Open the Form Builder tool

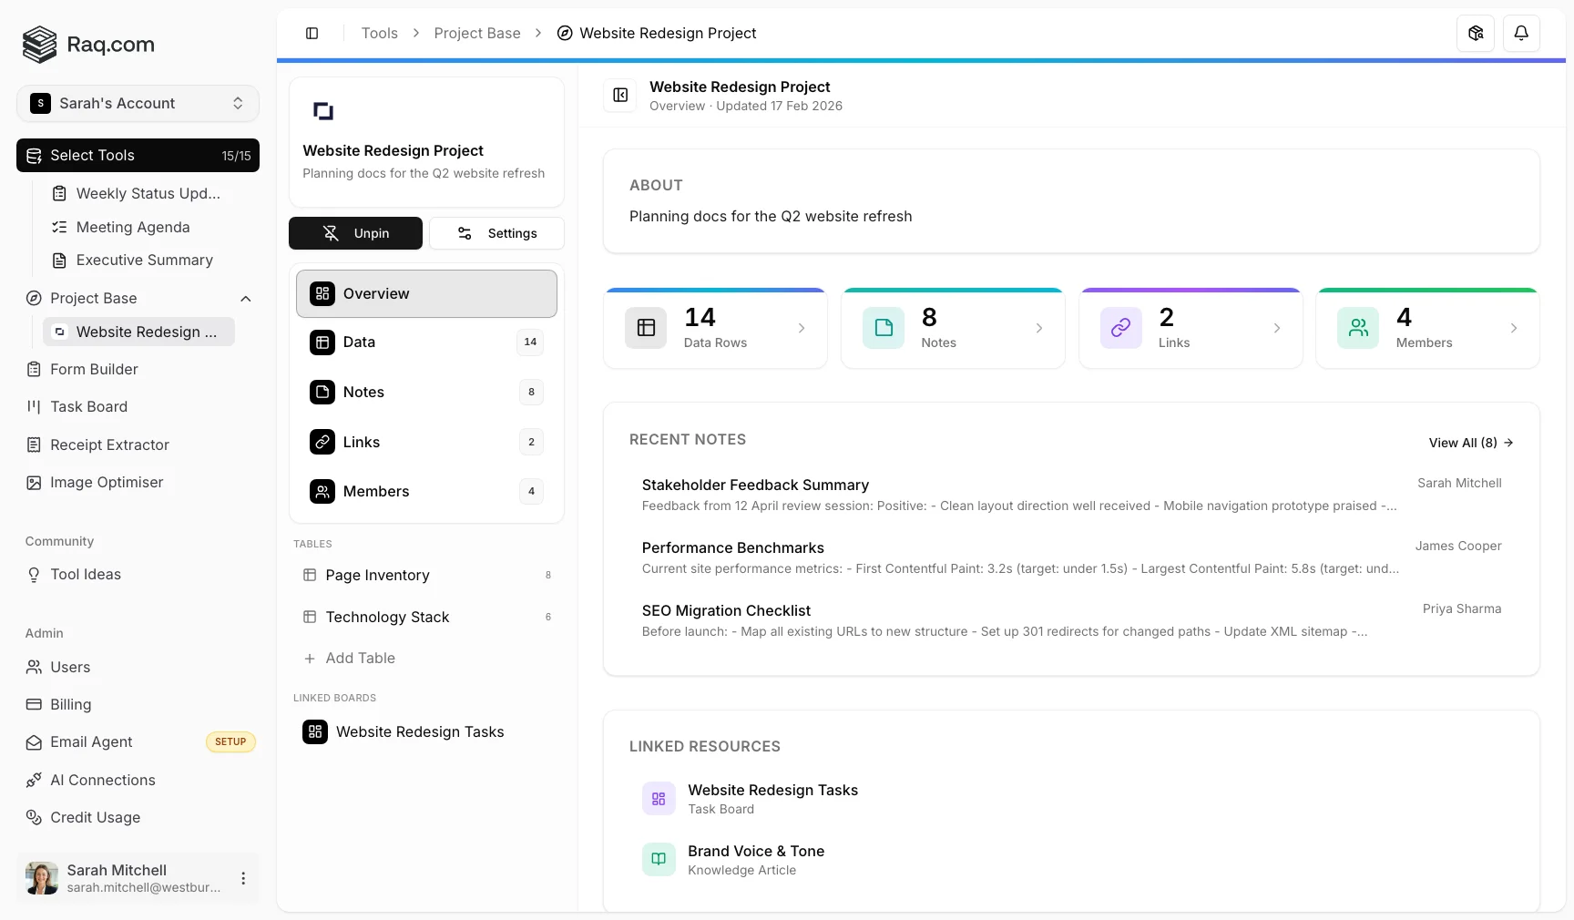[94, 369]
